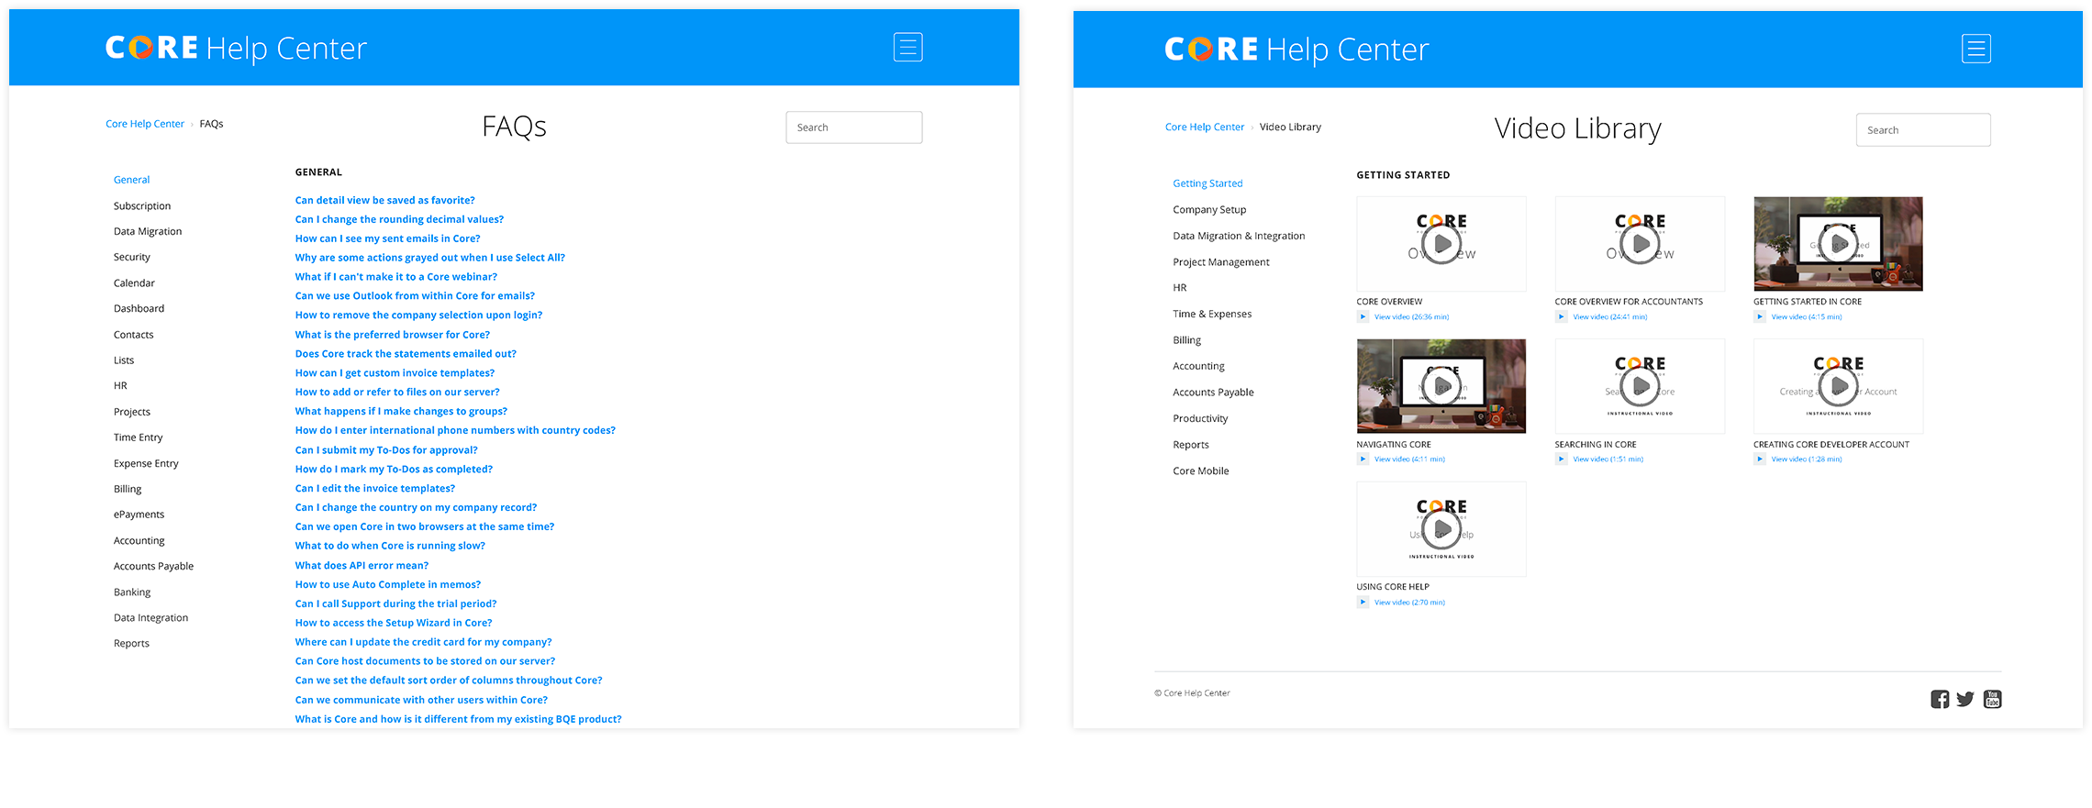This screenshot has width=2092, height=808.
Task: Open 'What if I can't make it to a Core webinar?'
Action: point(396,277)
